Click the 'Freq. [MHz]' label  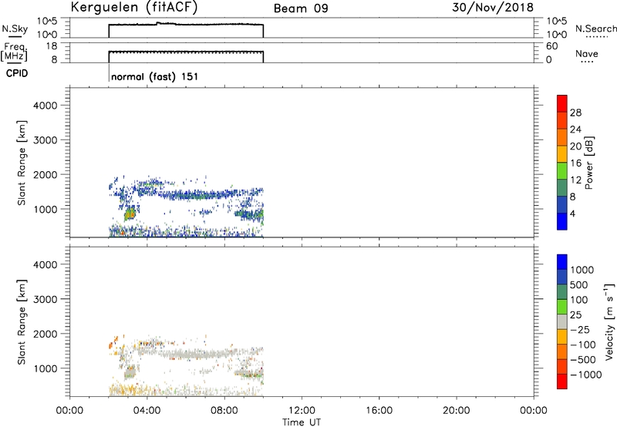click(x=14, y=52)
